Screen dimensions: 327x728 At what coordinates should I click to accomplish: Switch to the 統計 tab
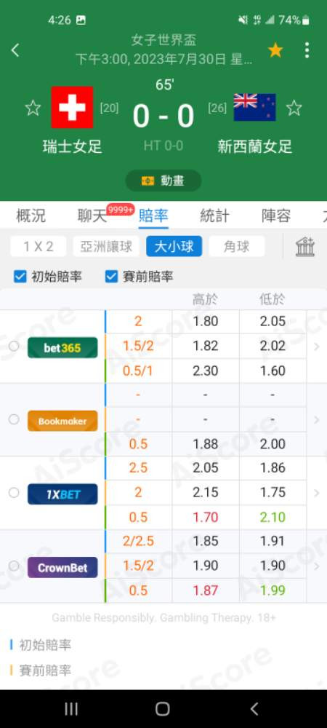coord(214,216)
